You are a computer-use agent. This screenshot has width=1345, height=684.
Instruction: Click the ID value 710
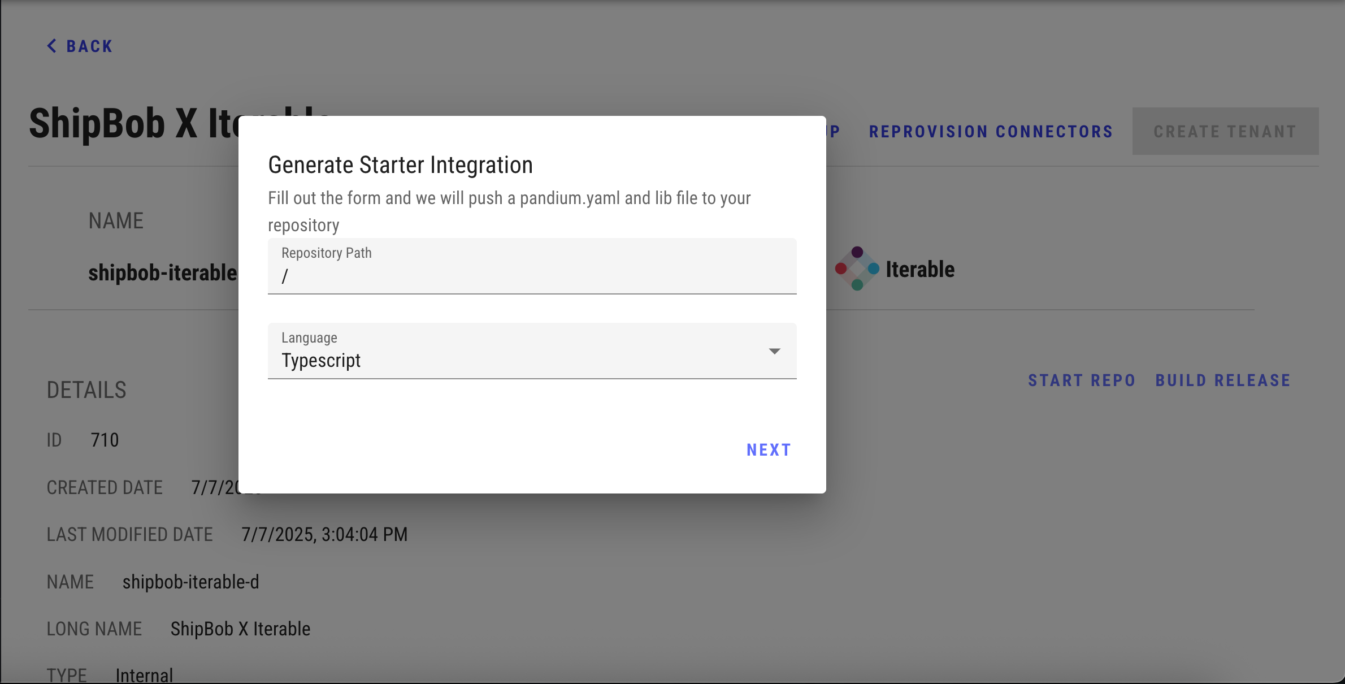[105, 440]
